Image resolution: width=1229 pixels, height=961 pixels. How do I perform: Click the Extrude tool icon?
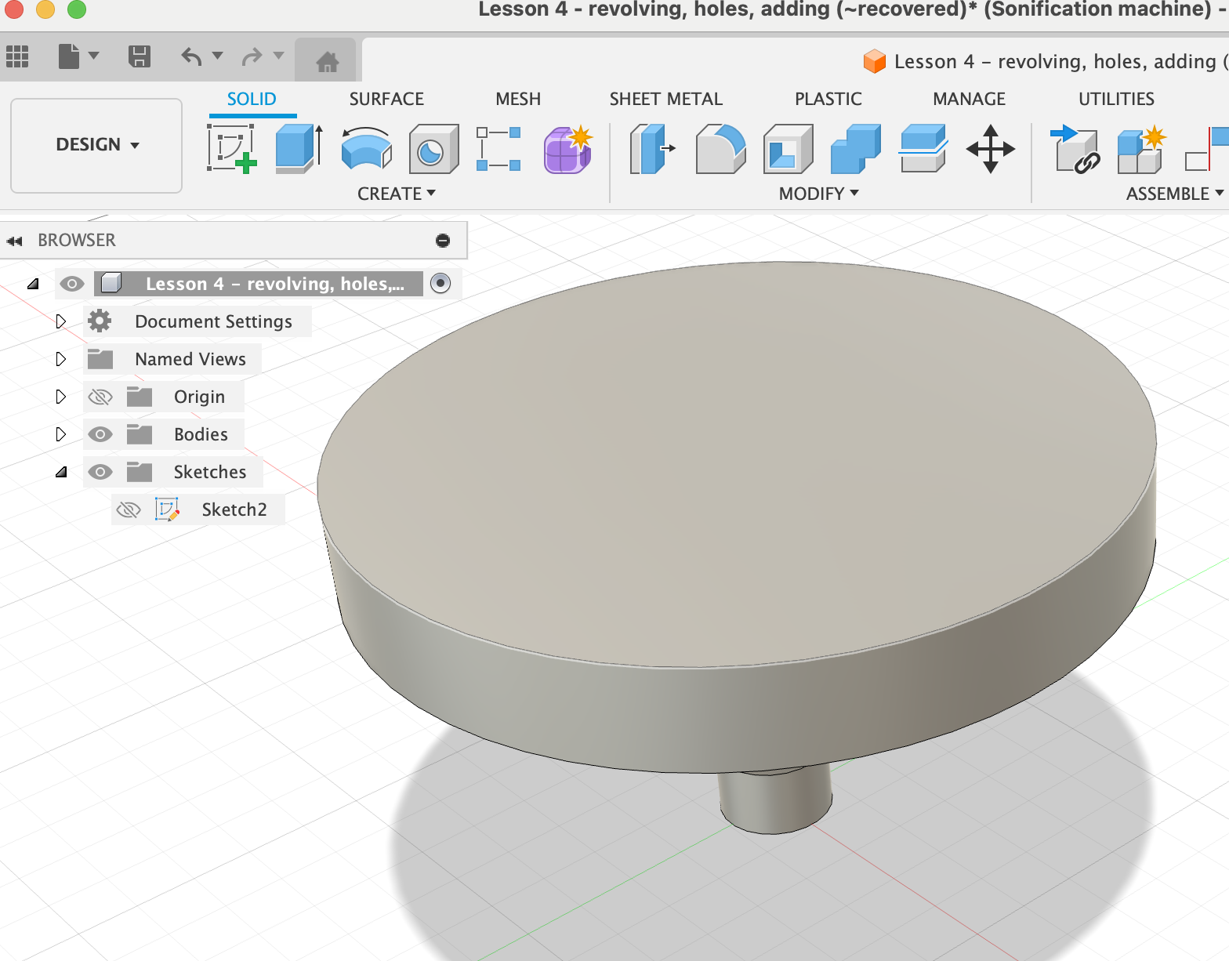[299, 149]
